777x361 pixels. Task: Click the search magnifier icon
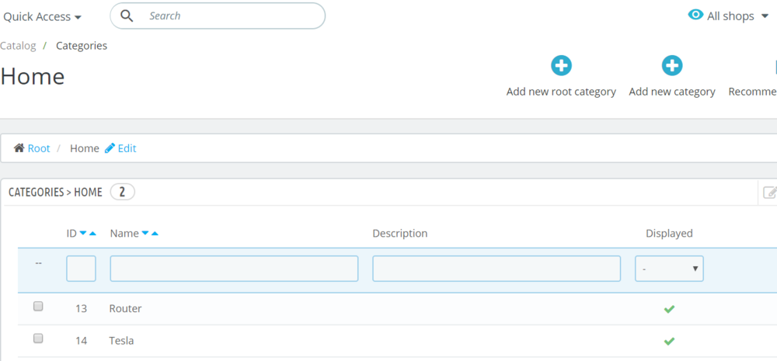click(127, 16)
